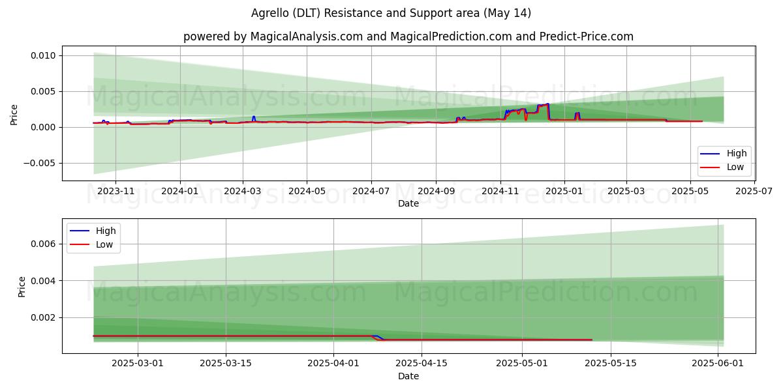Click the blue High line sample in the upper legend

710,154
